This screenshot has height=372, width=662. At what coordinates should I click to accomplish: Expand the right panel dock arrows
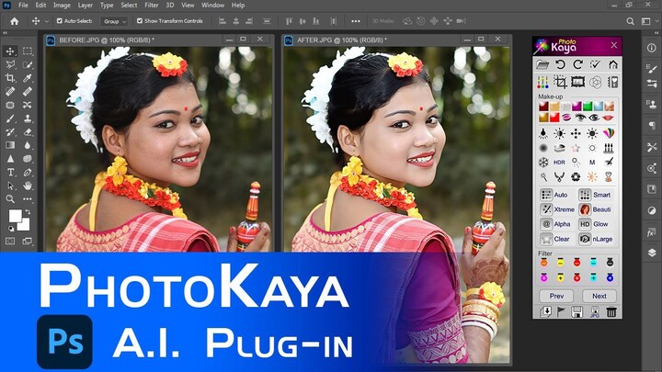tap(656, 32)
